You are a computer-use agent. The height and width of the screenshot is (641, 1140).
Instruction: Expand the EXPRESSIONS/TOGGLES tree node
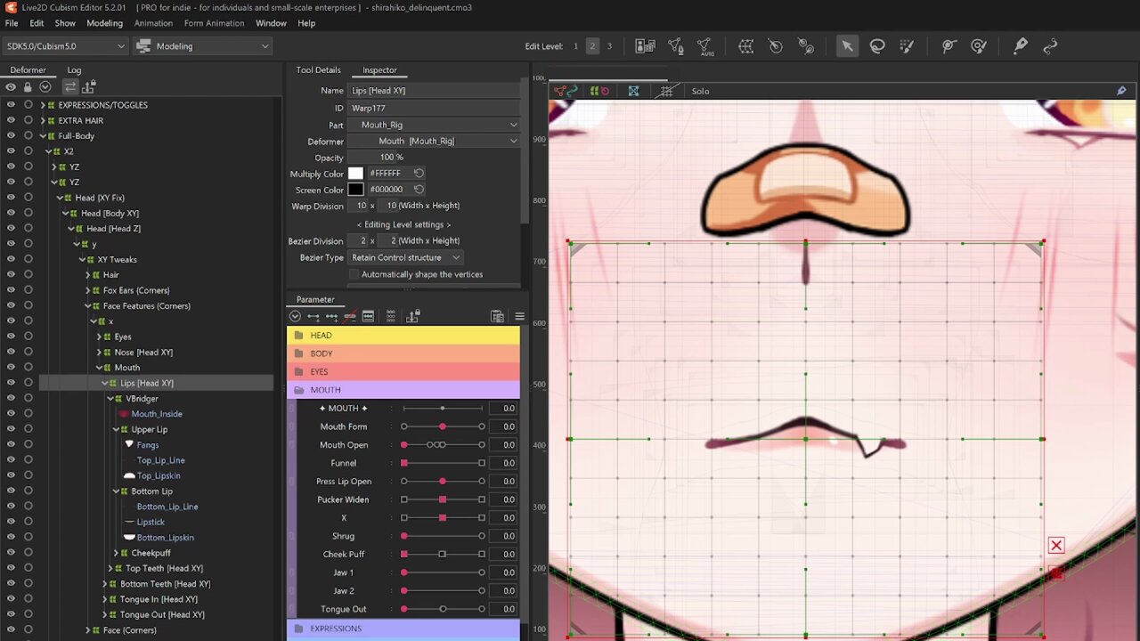click(x=43, y=105)
